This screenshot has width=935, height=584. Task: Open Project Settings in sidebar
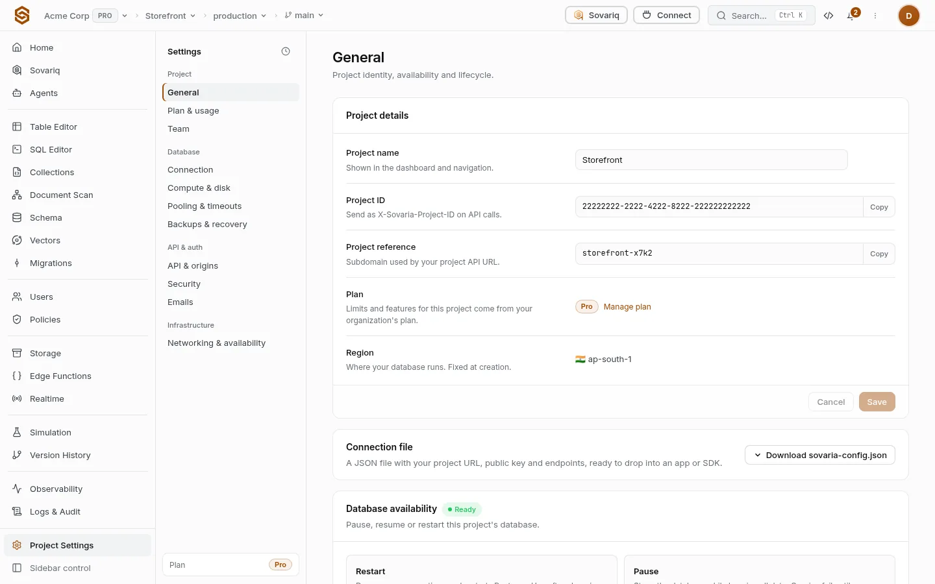(78, 545)
